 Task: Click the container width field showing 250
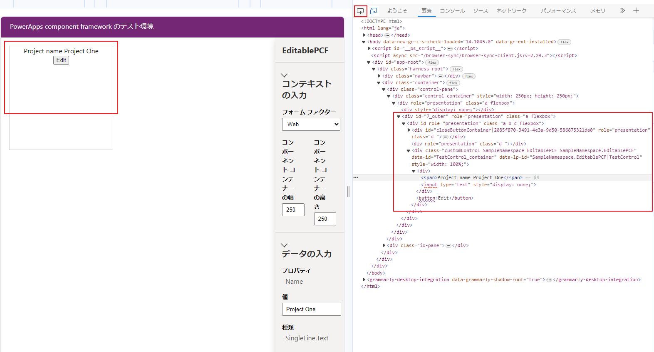coord(293,210)
